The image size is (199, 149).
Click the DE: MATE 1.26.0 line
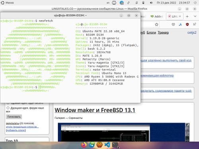point(89,56)
